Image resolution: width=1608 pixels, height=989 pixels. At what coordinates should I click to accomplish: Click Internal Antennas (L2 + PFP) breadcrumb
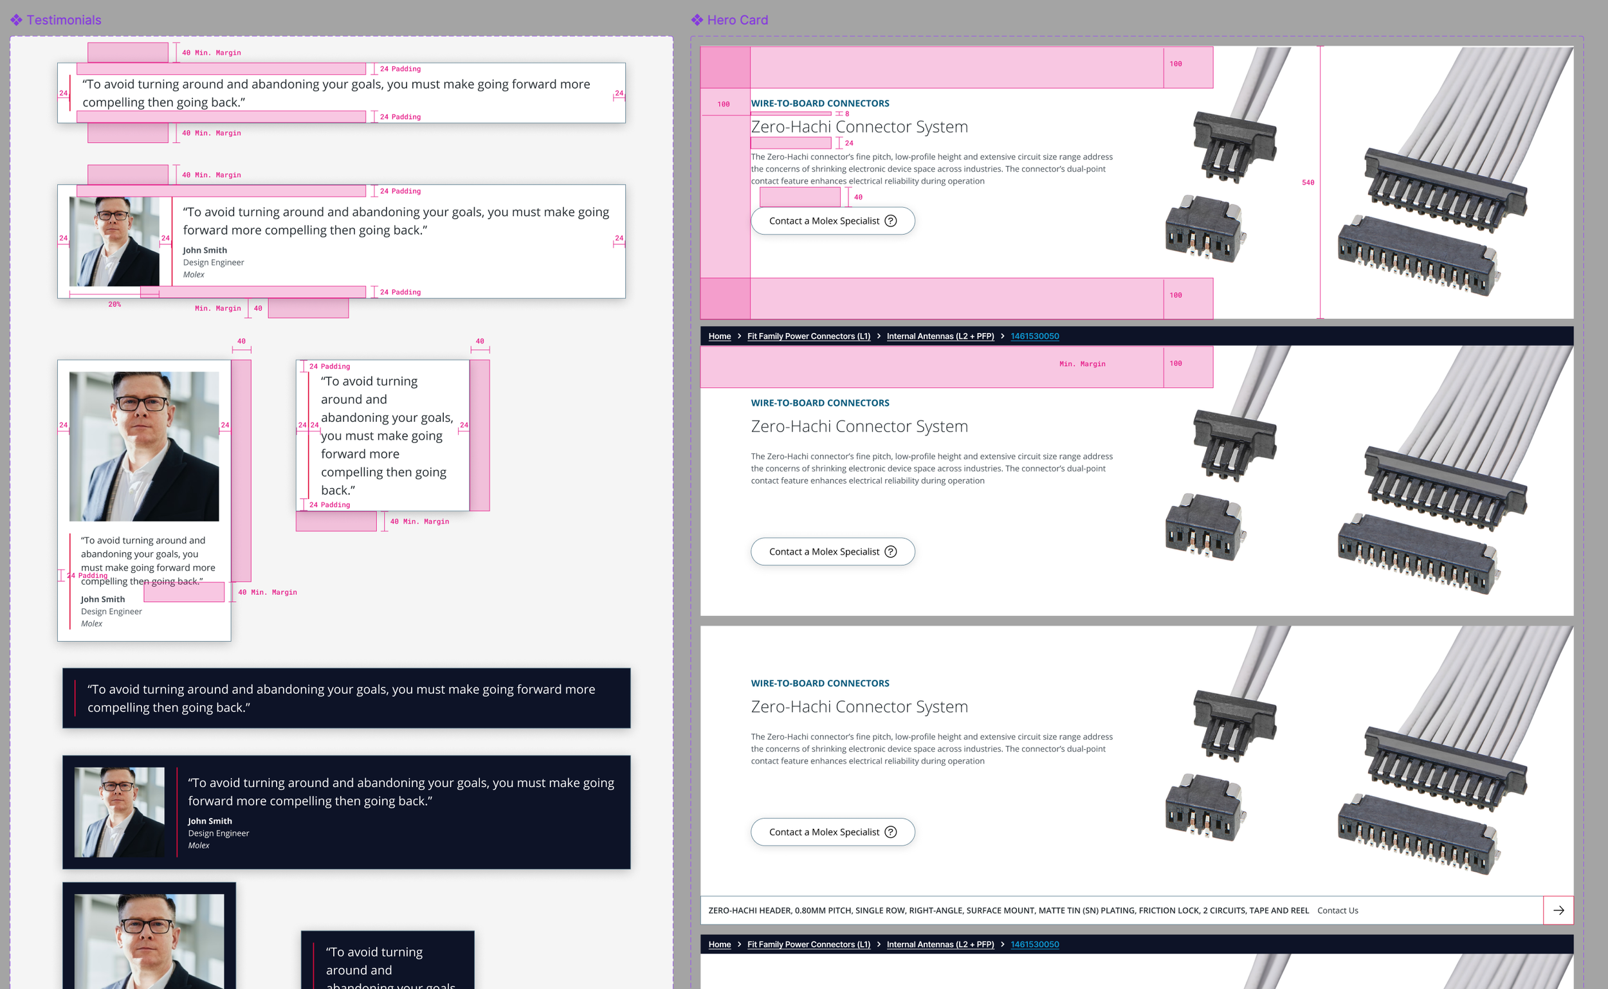coord(940,336)
